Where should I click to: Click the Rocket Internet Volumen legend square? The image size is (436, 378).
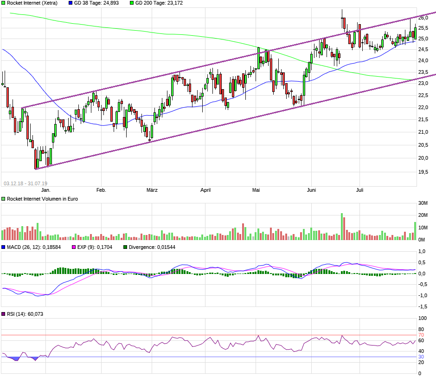[3, 198]
